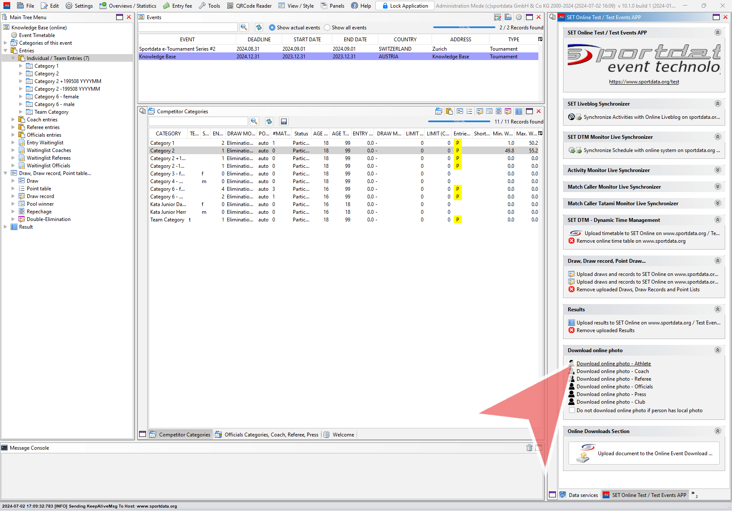
Task: Click the refresh icon in Competitor Categories
Action: coord(269,121)
